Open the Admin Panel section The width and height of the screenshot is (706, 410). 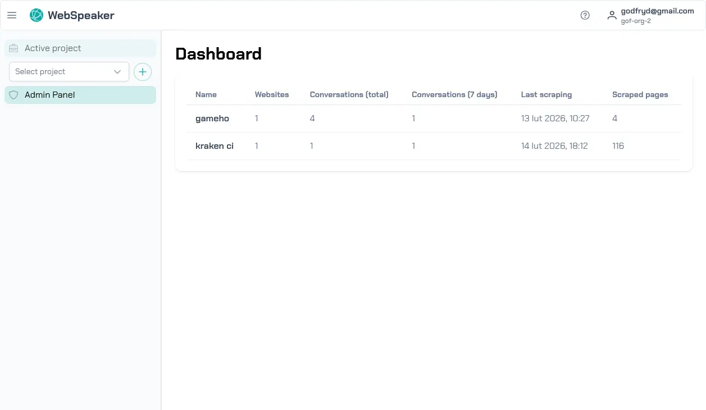coord(50,95)
